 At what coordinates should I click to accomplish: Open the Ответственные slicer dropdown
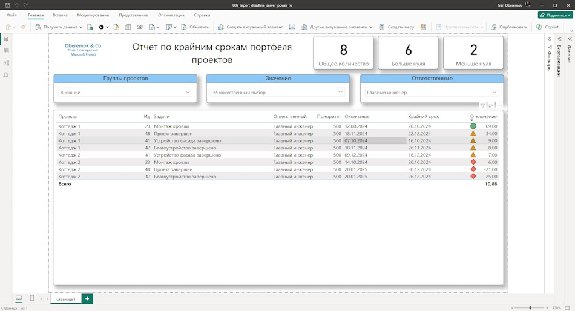[x=494, y=92]
